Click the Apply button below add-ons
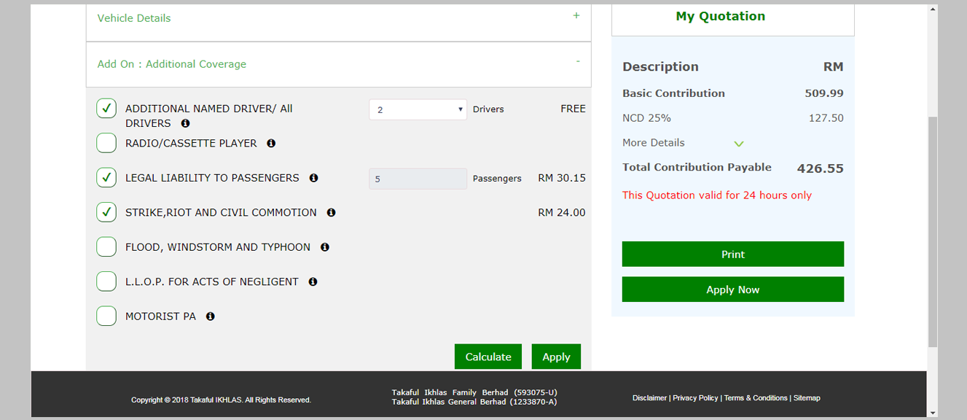Image resolution: width=967 pixels, height=420 pixels. [556, 357]
